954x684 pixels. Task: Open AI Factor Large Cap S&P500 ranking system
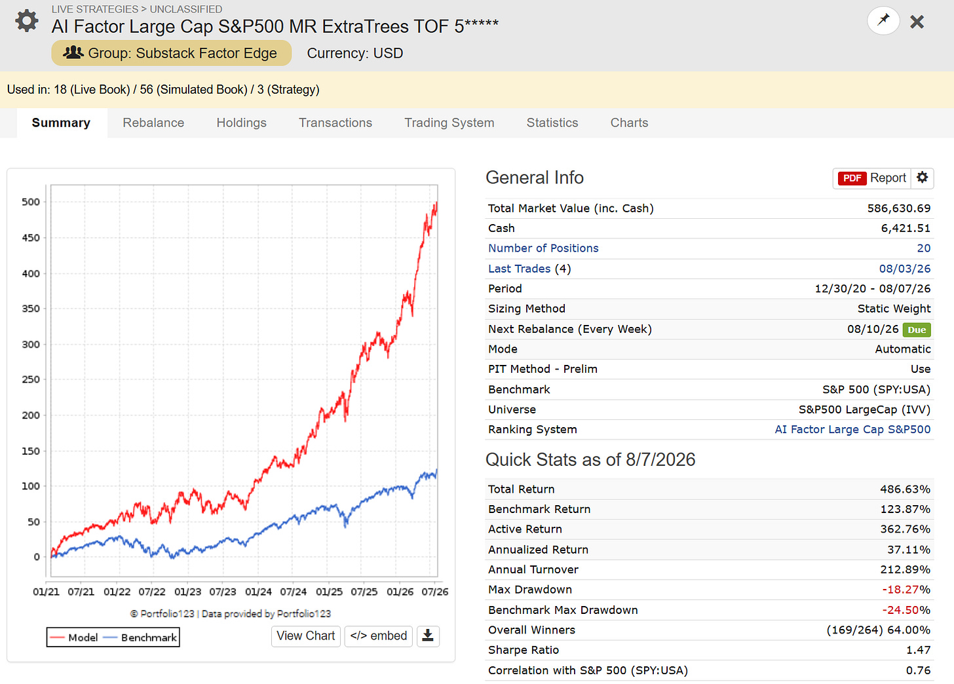[852, 429]
